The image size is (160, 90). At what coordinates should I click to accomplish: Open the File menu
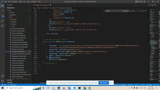pos(5,2)
